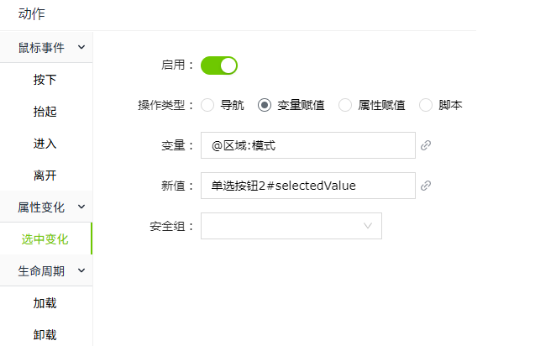Select the 导航 radio option

(207, 105)
